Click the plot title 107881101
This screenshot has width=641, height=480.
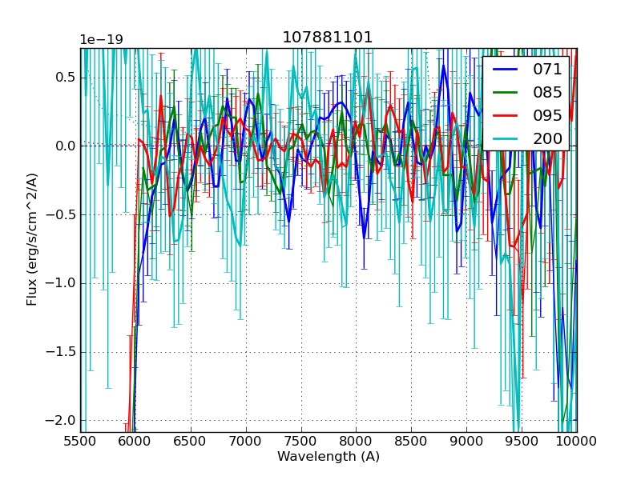pos(328,38)
